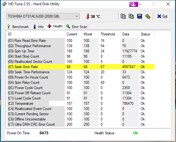Click the HD Tune title bar app icon
The height and width of the screenshot is (142, 176).
point(4,4)
